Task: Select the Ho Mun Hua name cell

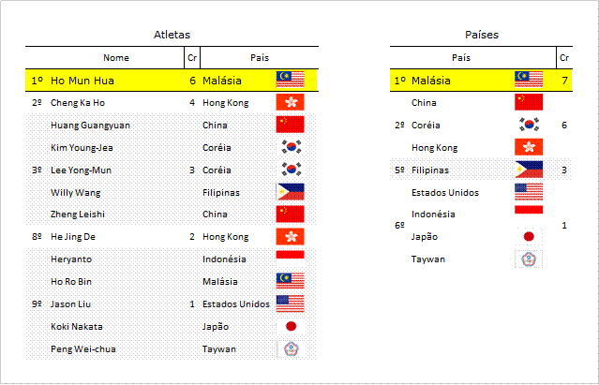Action: coord(82,81)
